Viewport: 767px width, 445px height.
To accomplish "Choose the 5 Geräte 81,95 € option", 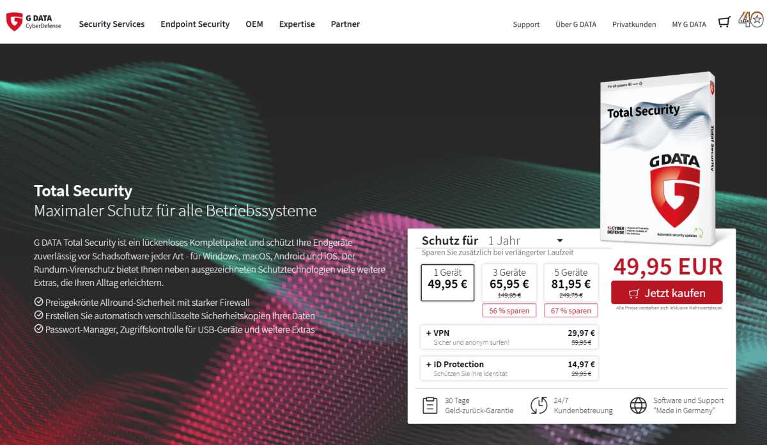I will pyautogui.click(x=570, y=282).
